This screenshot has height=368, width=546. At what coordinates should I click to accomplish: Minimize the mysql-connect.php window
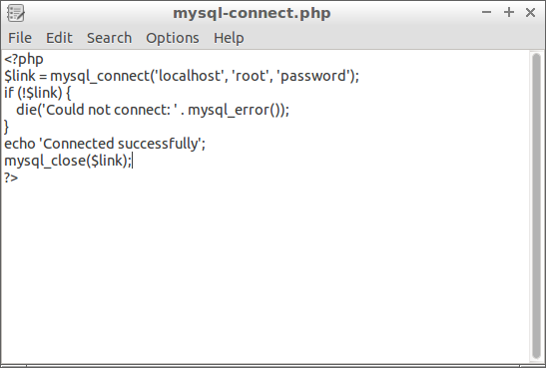486,13
